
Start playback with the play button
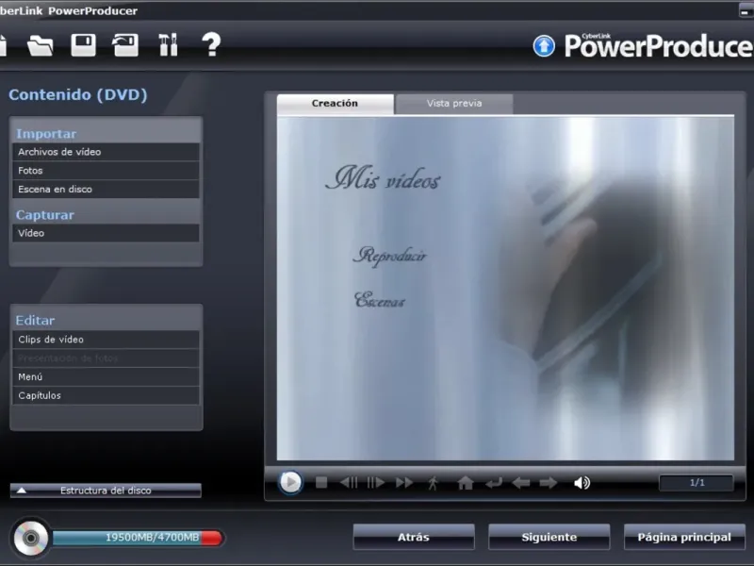290,482
